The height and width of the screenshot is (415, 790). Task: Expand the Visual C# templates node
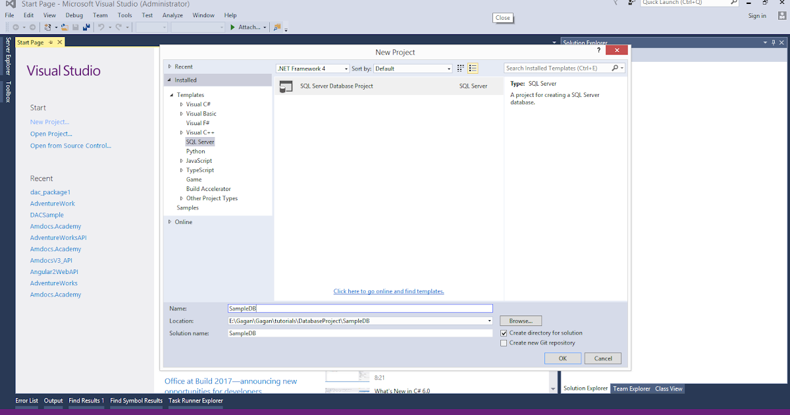(182, 104)
